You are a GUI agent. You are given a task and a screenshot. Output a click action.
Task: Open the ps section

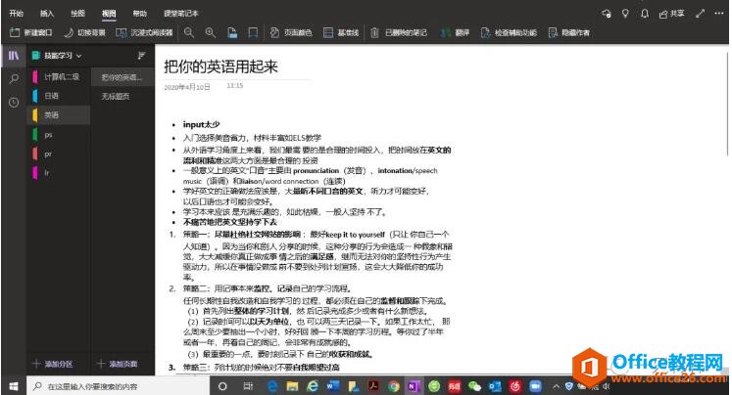(59, 135)
